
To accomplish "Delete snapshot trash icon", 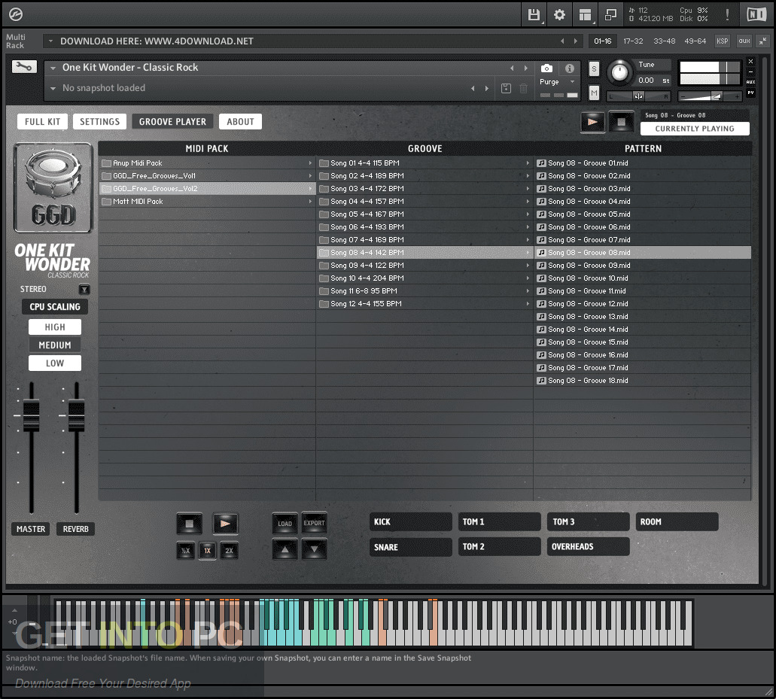I will (523, 89).
